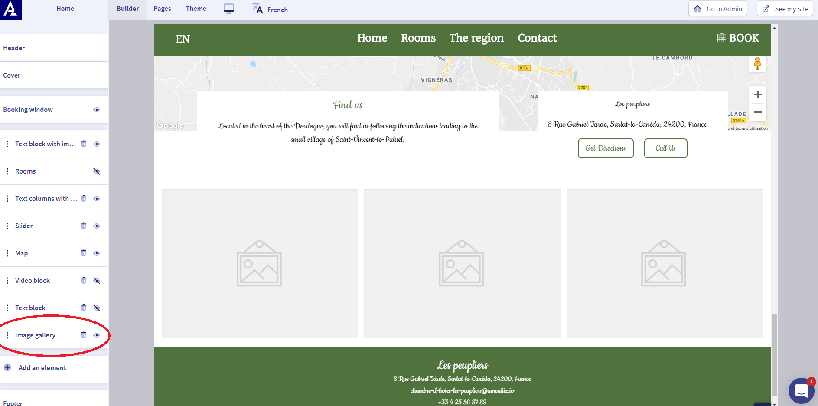Delete the Map element
Screen dimensions: 818x406
(x=84, y=253)
